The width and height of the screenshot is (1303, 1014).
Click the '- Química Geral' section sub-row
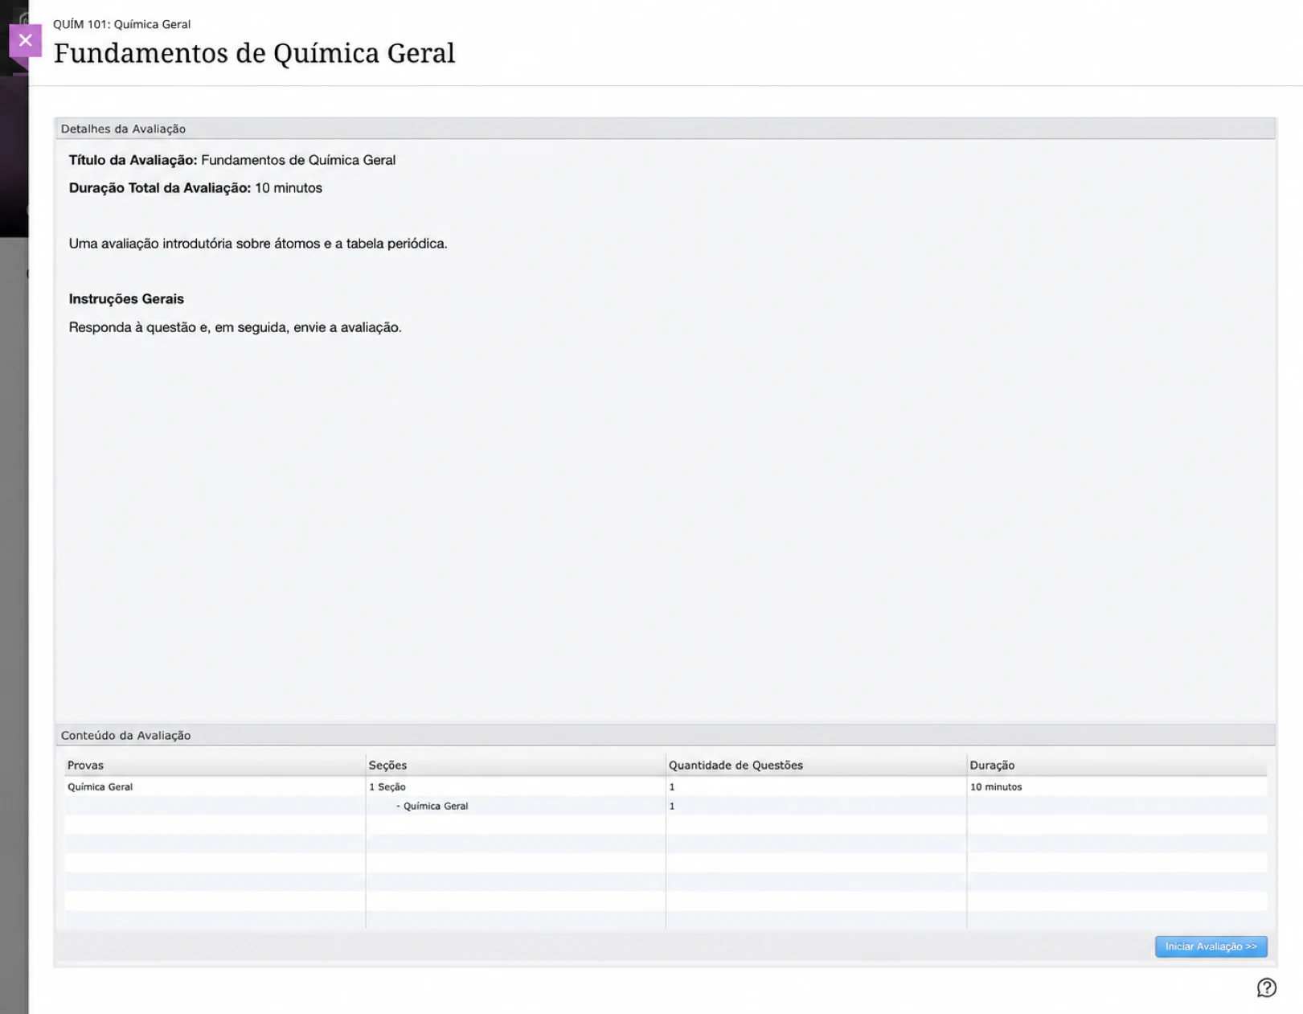coord(432,806)
